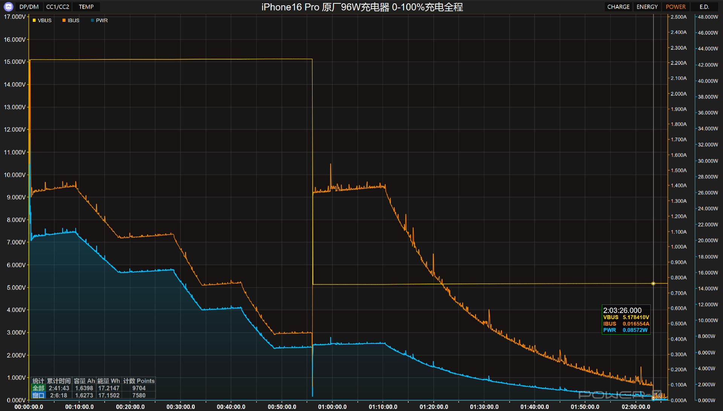Click the 能量 Wh column header

(x=109, y=381)
